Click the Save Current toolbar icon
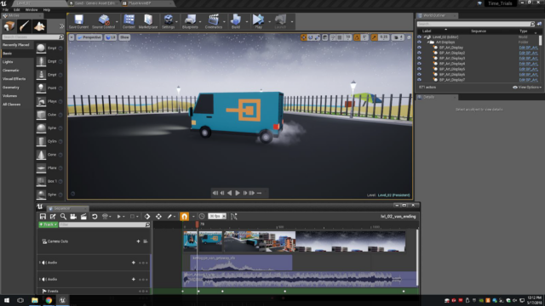 pos(78,21)
